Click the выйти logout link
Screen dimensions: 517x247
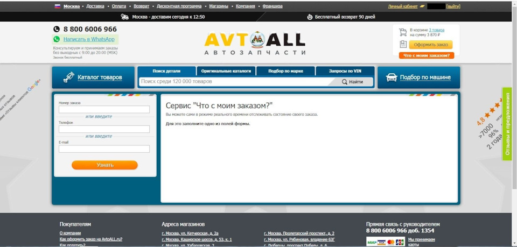click(x=453, y=6)
